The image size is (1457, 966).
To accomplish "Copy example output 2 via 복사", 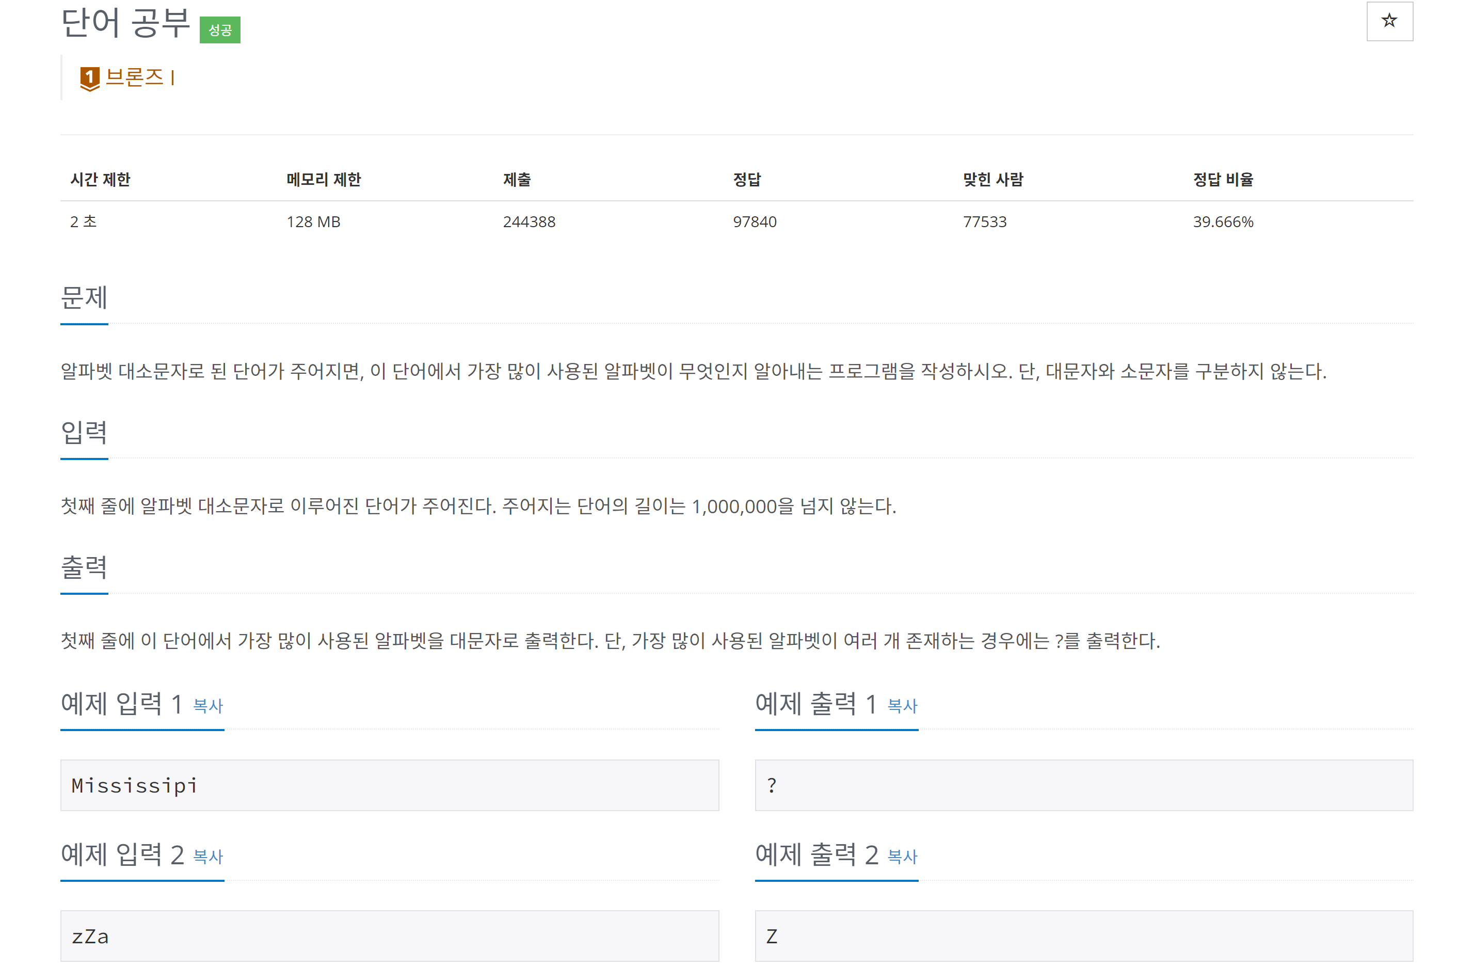I will point(902,857).
